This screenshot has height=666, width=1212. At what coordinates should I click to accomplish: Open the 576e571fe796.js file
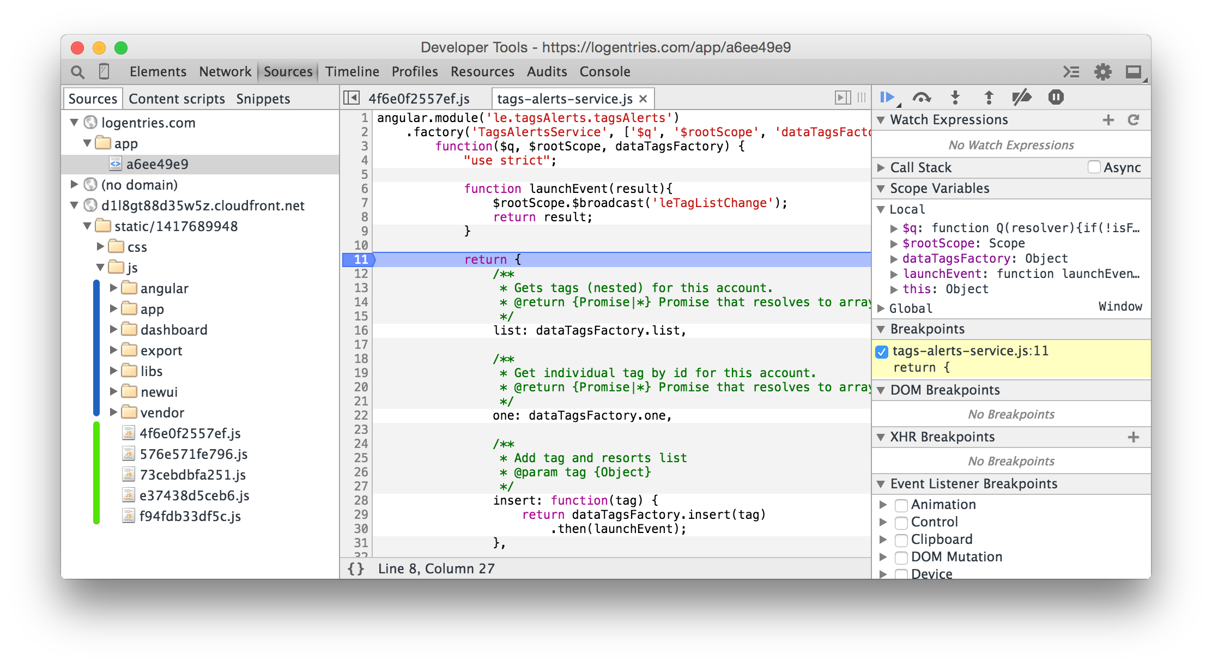pos(193,454)
